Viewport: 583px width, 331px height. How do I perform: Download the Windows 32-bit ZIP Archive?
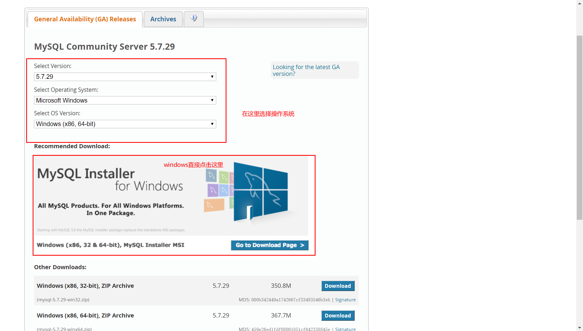tap(338, 286)
